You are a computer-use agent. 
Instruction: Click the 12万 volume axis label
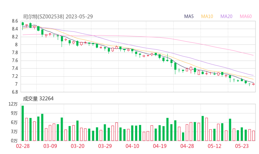(x=13, y=104)
